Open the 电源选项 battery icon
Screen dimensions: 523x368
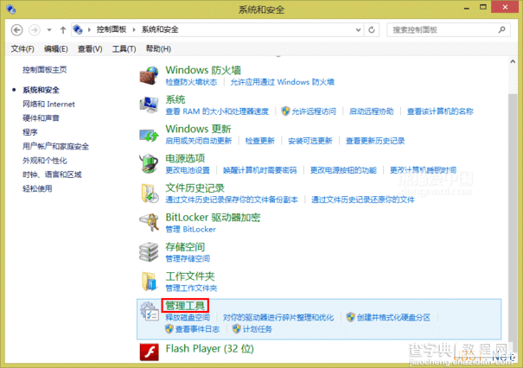[149, 163]
